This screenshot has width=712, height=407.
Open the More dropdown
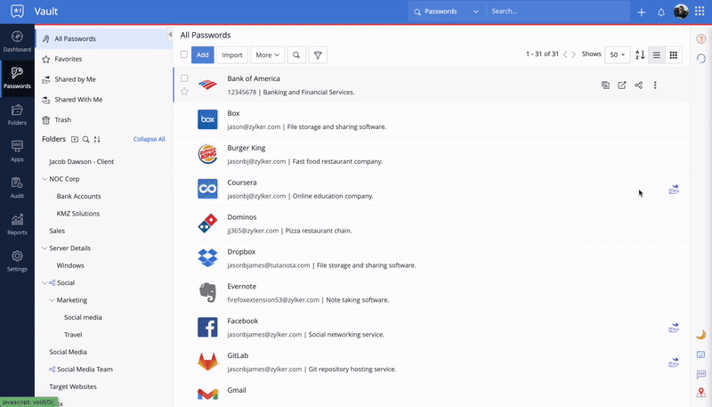[268, 55]
